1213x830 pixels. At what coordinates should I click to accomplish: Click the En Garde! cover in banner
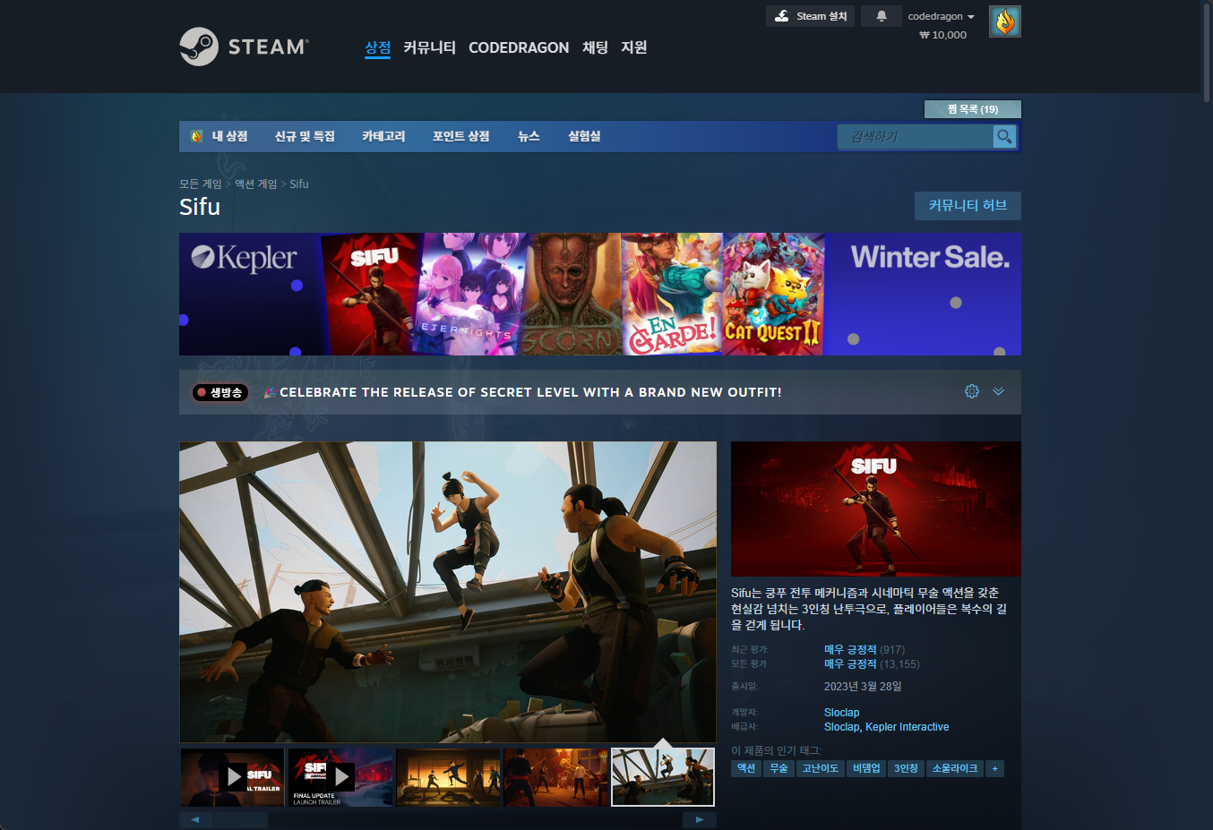[672, 294]
